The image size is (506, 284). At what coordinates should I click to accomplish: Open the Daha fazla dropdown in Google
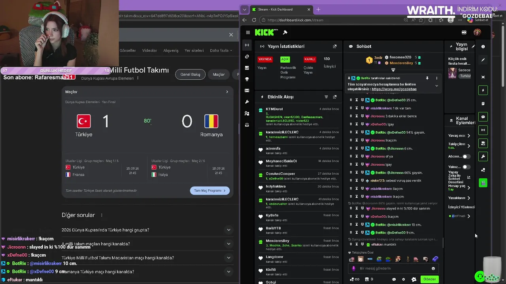coord(221,50)
